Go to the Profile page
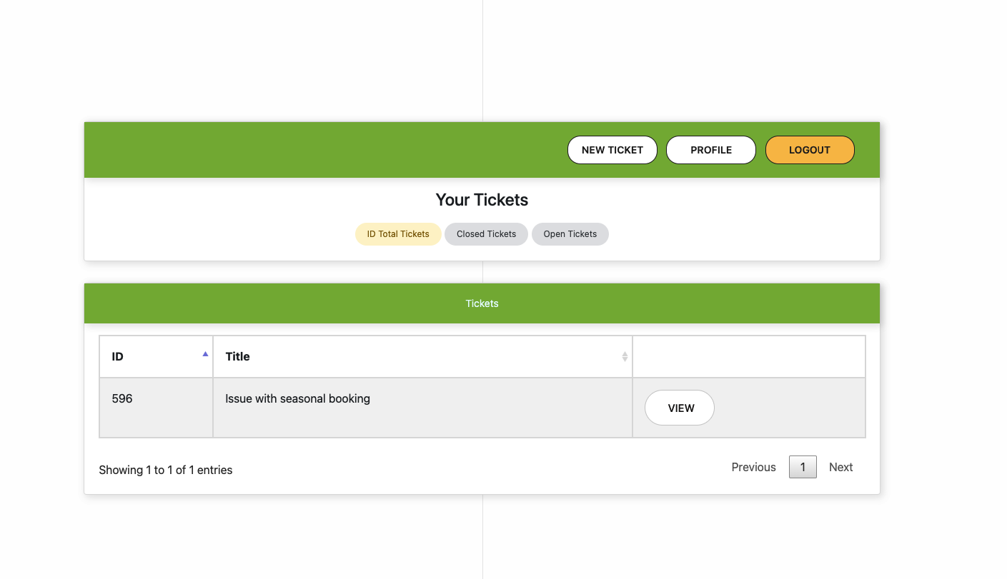 click(x=710, y=150)
